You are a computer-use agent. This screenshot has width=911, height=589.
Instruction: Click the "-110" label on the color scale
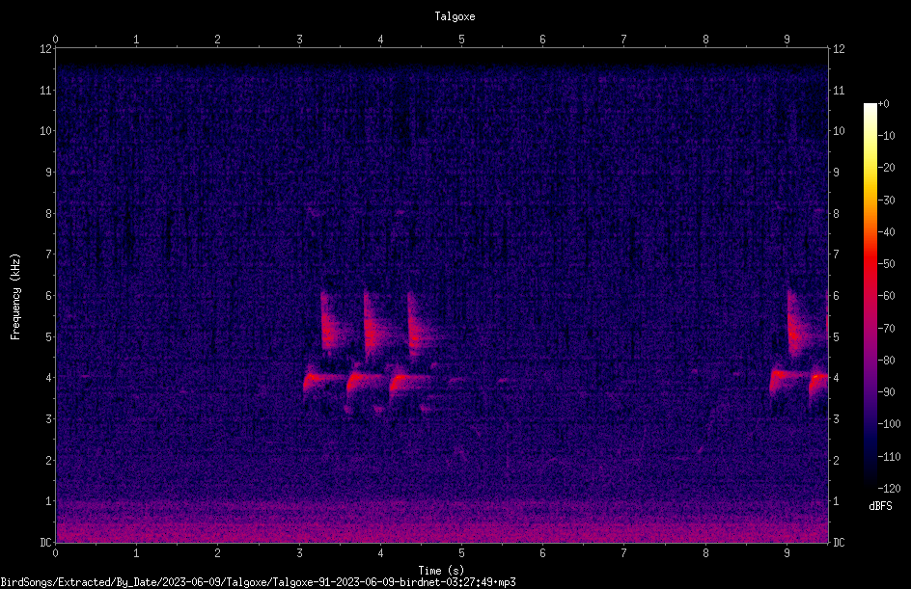[889, 457]
